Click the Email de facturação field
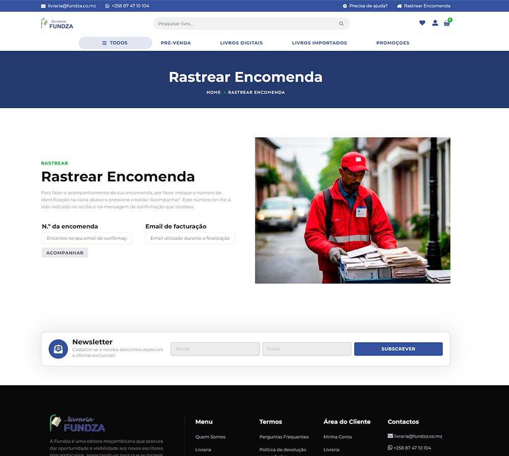 pos(190,238)
